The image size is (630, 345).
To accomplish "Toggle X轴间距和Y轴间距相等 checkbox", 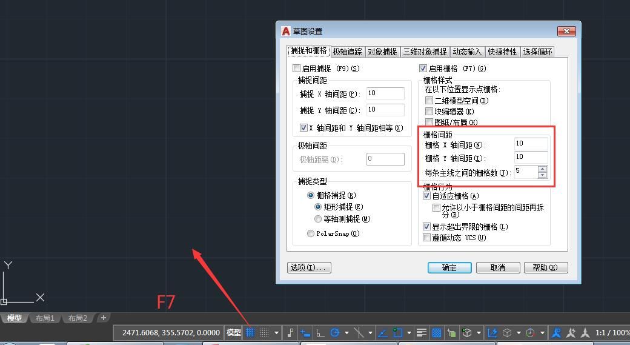I will (303, 127).
